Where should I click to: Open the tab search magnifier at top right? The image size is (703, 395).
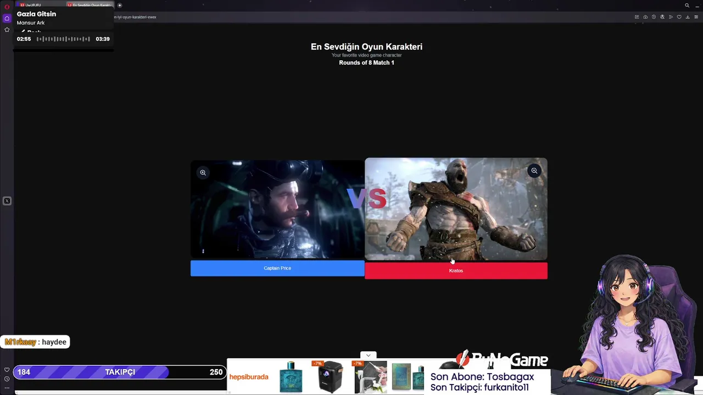(687, 5)
